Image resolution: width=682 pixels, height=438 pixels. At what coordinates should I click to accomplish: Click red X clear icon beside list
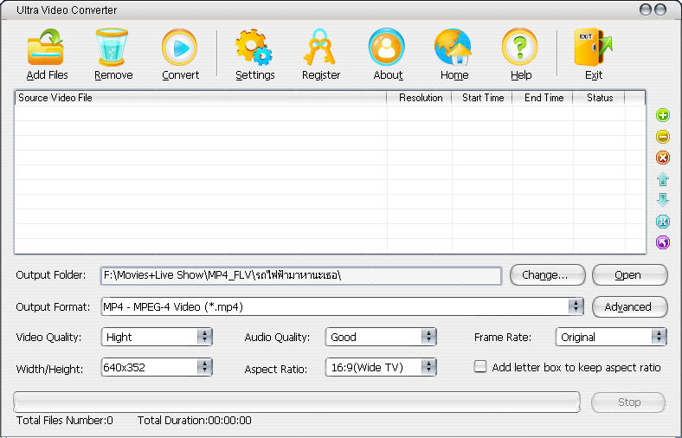tap(662, 158)
